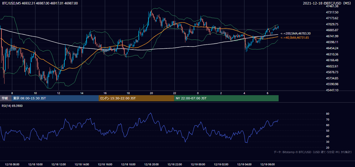The width and height of the screenshot is (355, 167).
Task: Click hour tick 14 on price chart axis
Action: point(82,93)
